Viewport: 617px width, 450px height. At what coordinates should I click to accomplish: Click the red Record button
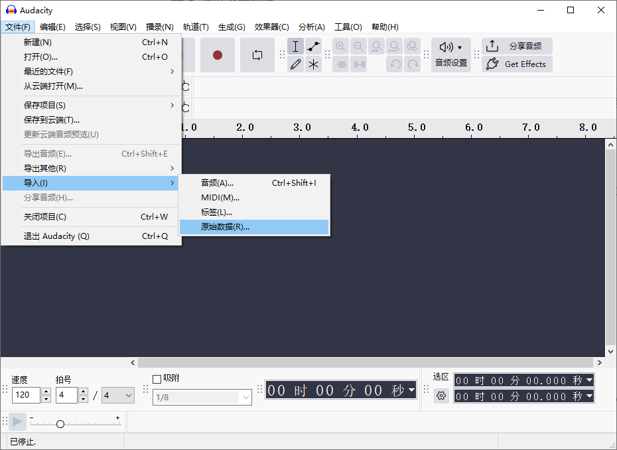[x=218, y=56]
